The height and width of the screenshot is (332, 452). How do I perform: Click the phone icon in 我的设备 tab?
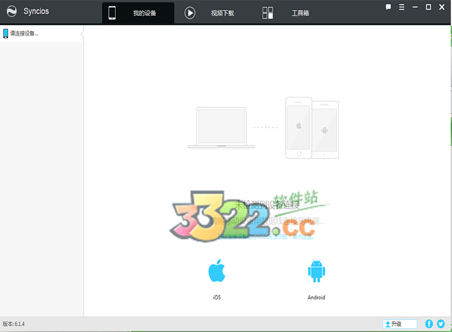point(112,13)
